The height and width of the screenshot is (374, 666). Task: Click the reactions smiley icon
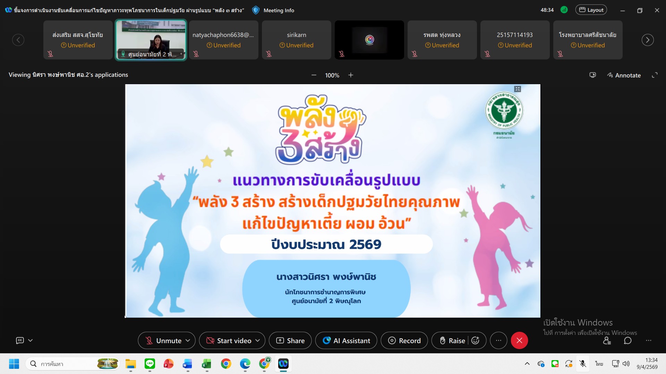(x=476, y=341)
